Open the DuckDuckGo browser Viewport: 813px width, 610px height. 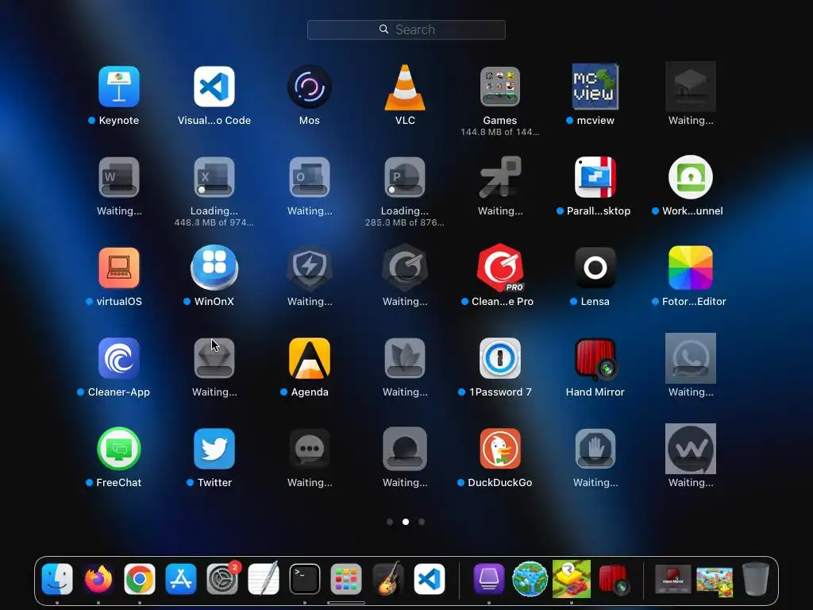tap(500, 449)
